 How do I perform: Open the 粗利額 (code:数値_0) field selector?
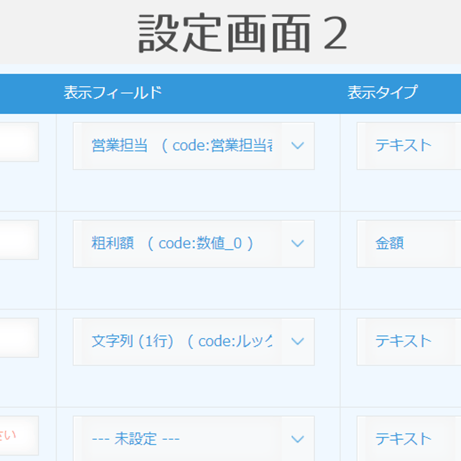click(194, 244)
